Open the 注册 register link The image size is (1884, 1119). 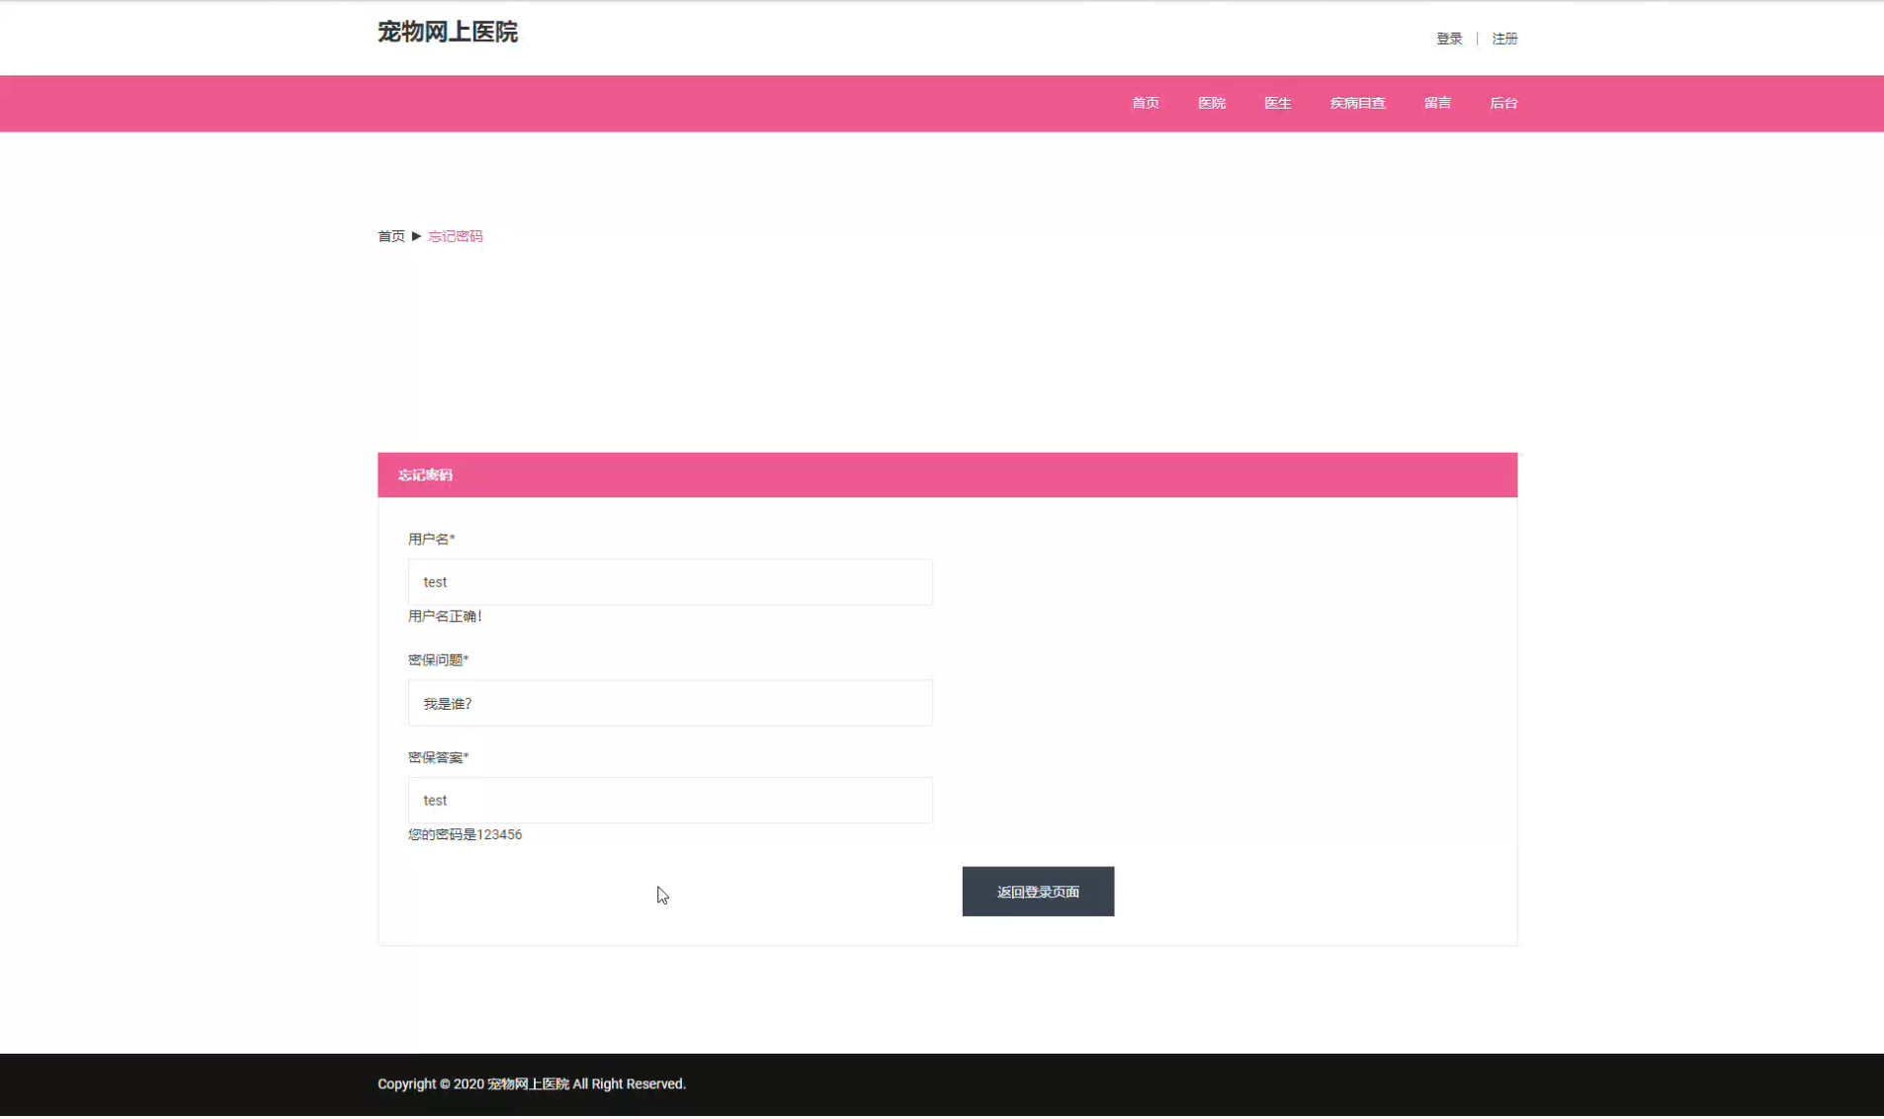point(1504,39)
